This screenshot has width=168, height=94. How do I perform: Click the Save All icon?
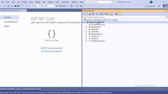coord(18,6)
